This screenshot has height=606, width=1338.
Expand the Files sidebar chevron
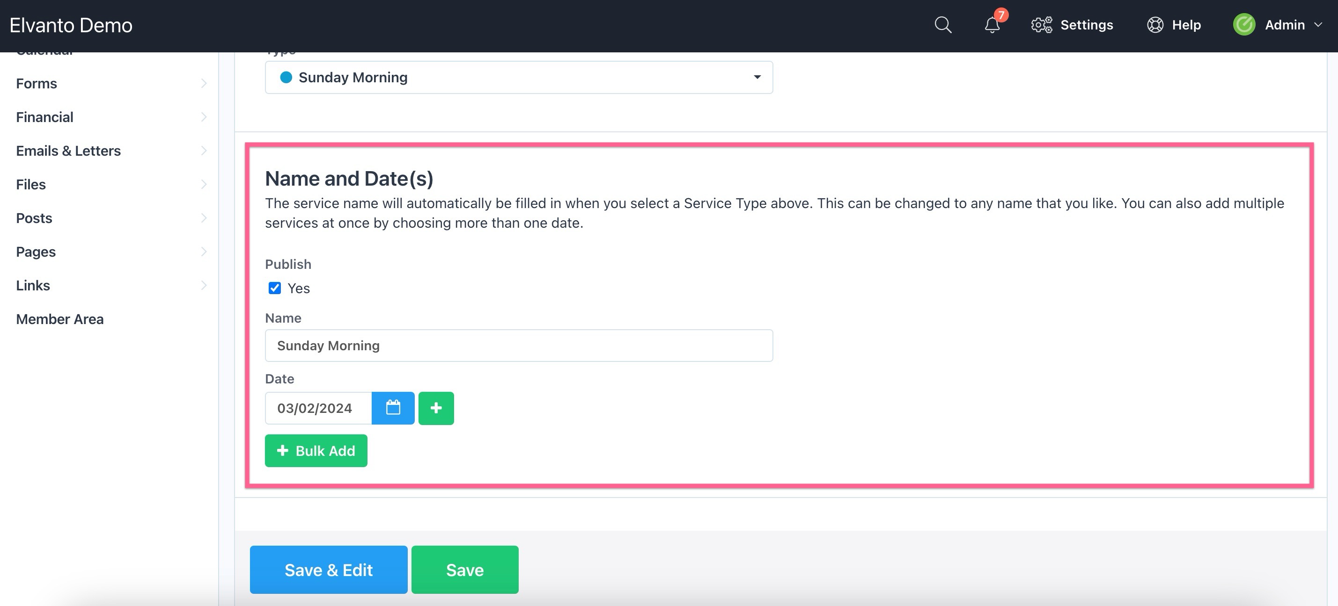tap(204, 185)
